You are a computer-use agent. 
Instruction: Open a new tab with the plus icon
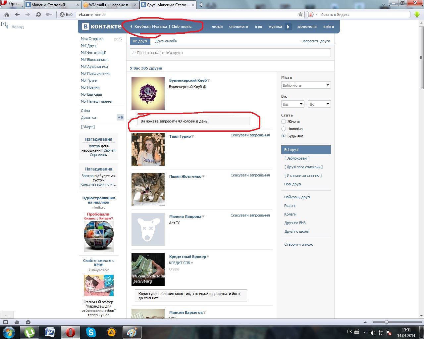(x=201, y=5)
